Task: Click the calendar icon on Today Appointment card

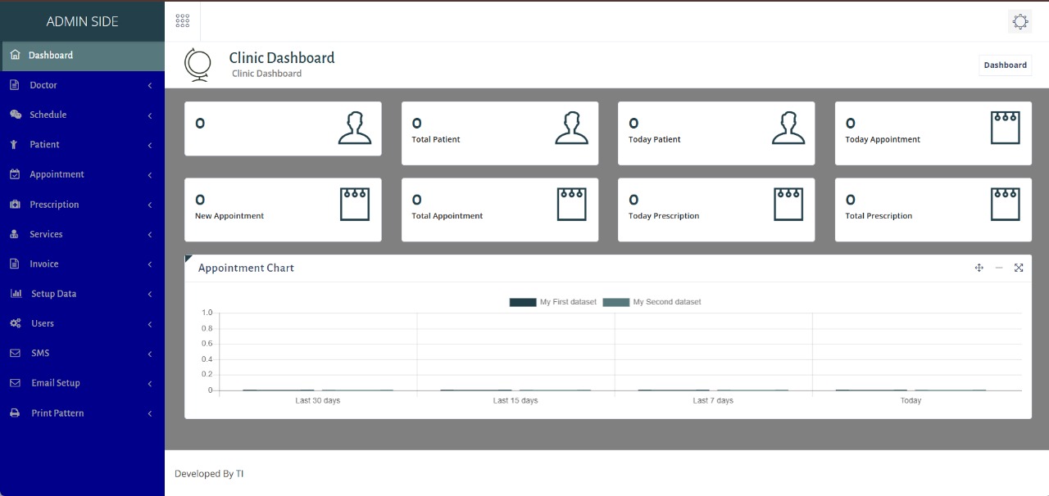Action: pos(1005,129)
